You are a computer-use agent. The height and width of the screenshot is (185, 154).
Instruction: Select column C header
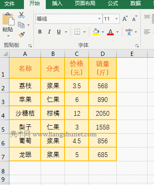click(x=77, y=54)
